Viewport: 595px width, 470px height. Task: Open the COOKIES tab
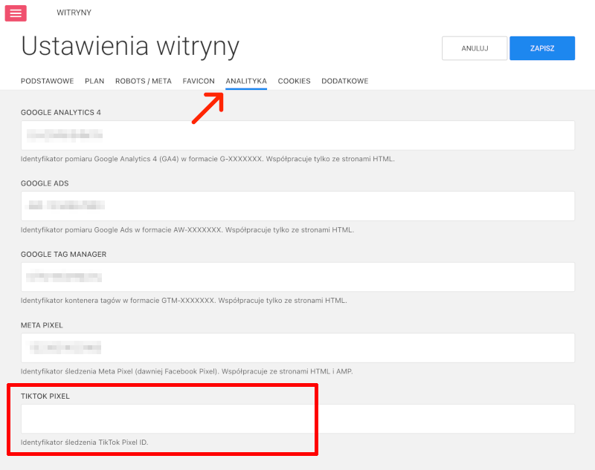coord(294,81)
